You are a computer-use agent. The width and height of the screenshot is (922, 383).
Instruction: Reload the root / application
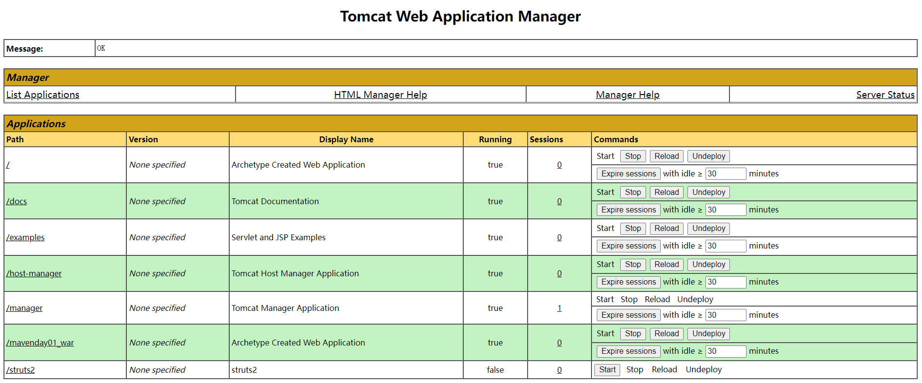coord(667,156)
